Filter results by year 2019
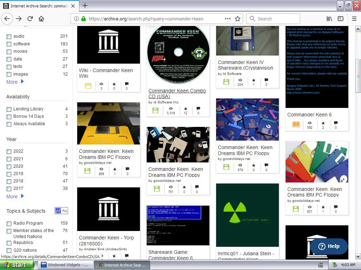 coord(9,174)
